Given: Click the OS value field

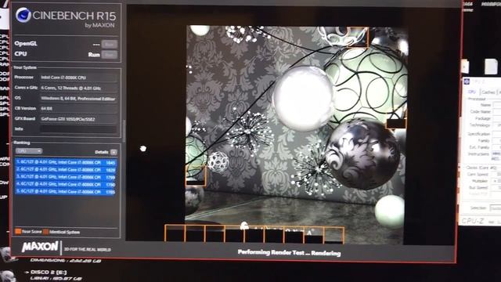Looking at the screenshot, I should 78,99.
